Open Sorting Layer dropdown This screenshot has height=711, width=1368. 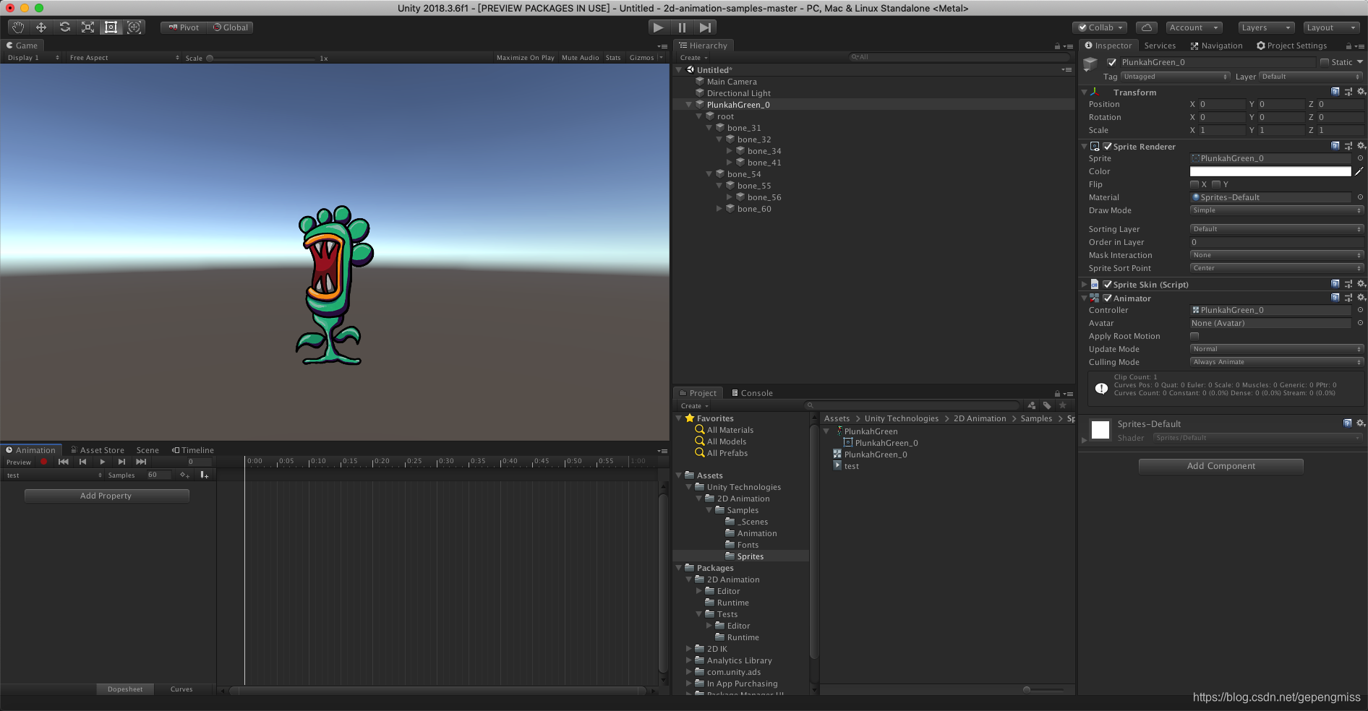(1276, 229)
